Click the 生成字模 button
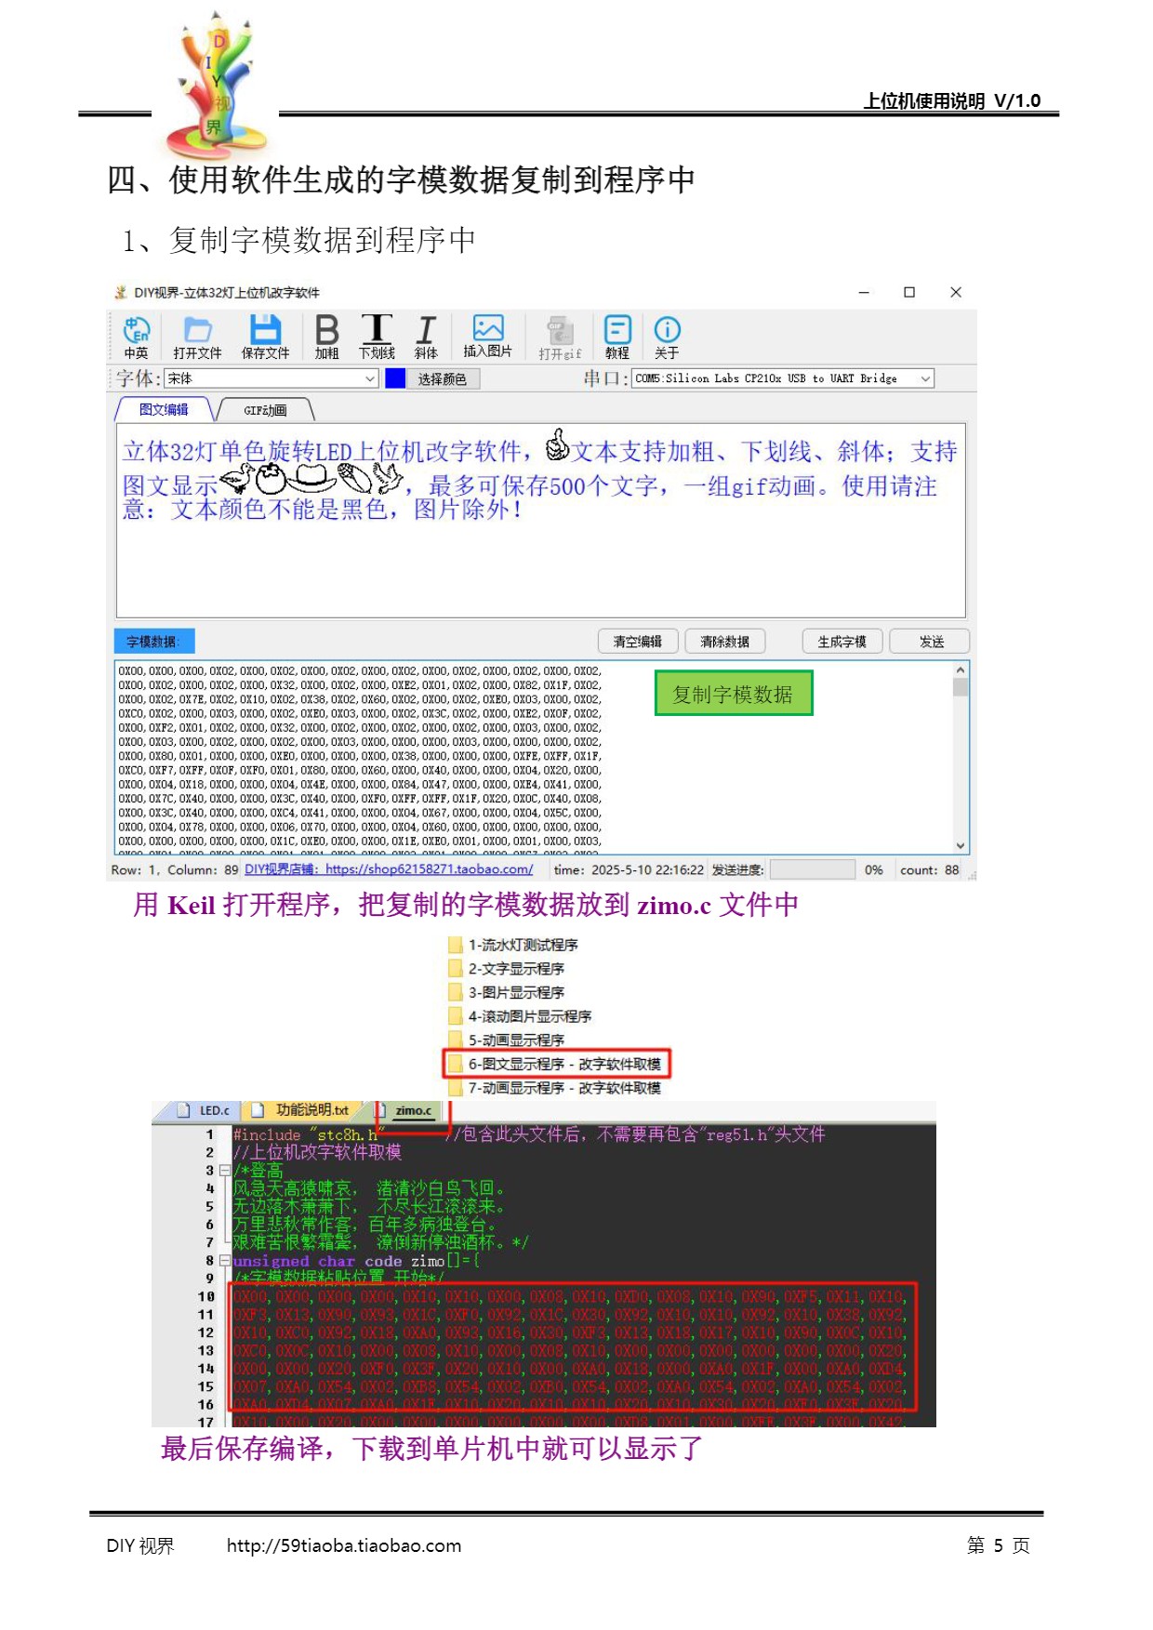Image resolution: width=1153 pixels, height=1630 pixels. point(842,642)
